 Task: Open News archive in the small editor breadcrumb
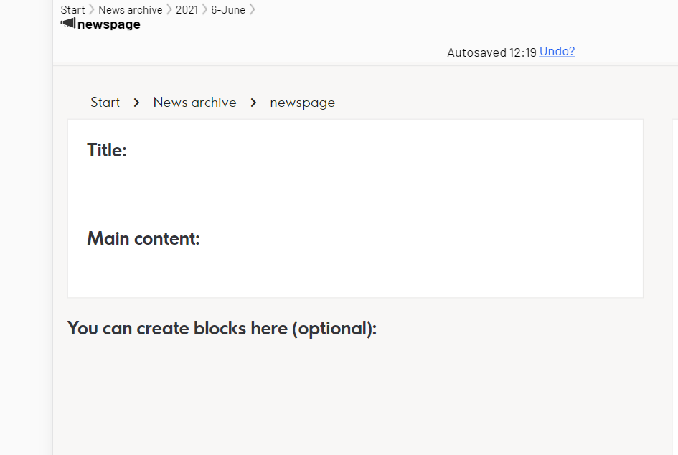(x=131, y=10)
